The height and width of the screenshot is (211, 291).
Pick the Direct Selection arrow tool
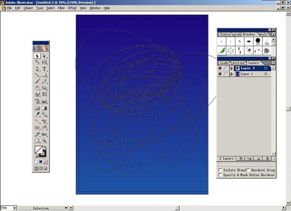44,56
